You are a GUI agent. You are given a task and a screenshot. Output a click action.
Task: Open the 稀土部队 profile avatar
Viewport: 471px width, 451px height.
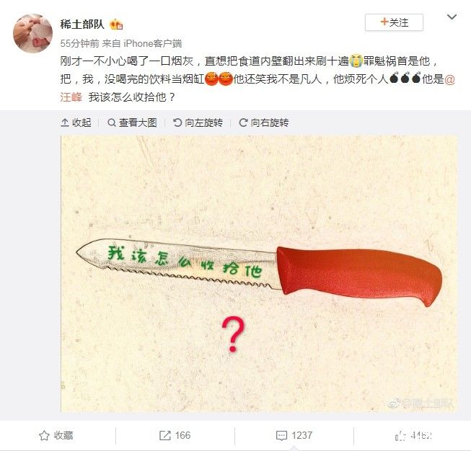click(32, 33)
